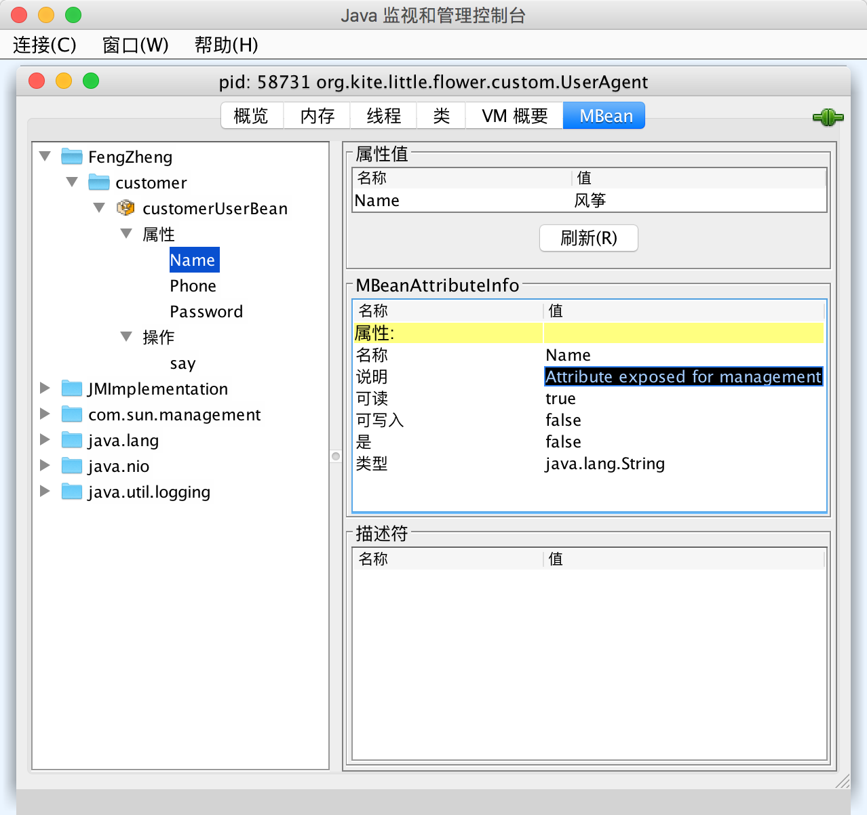This screenshot has width=867, height=815.
Task: Collapse the FengZheng tree node
Action: (44, 156)
